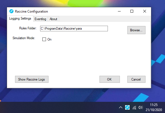This screenshot has width=165, height=113.
Task: Close the Raccine Configuration window
Action: [x=145, y=11]
